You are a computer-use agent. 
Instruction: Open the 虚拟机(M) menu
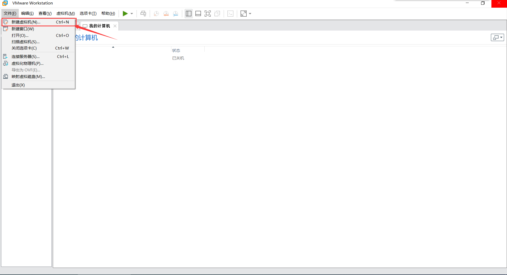click(x=66, y=13)
